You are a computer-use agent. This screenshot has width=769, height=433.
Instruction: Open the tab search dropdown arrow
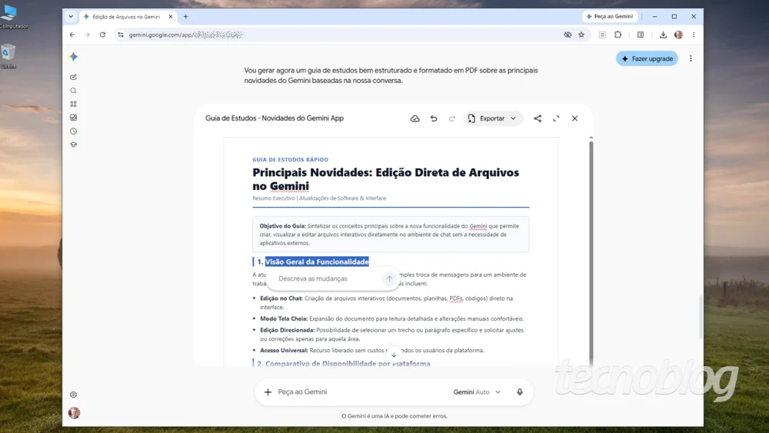point(71,17)
